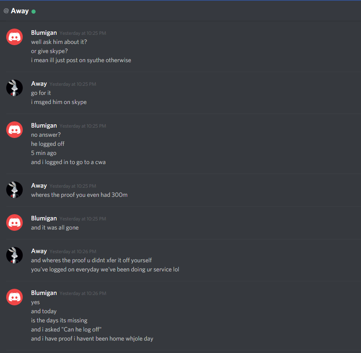This screenshot has height=353, width=361.
Task: Click Blumigan's avatar beside "and it was all gone"
Action: (14, 222)
